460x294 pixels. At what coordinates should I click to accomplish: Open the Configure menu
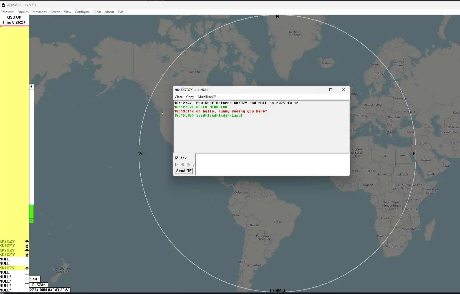82,12
